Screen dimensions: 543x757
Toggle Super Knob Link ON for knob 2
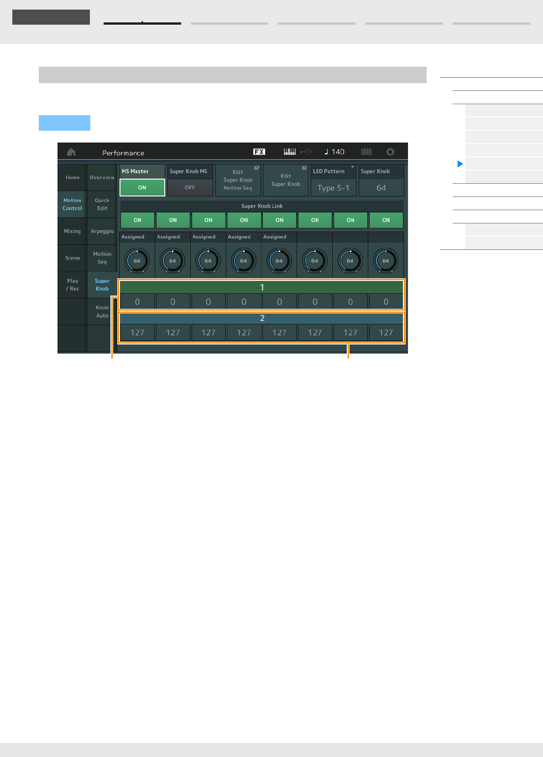pos(173,220)
